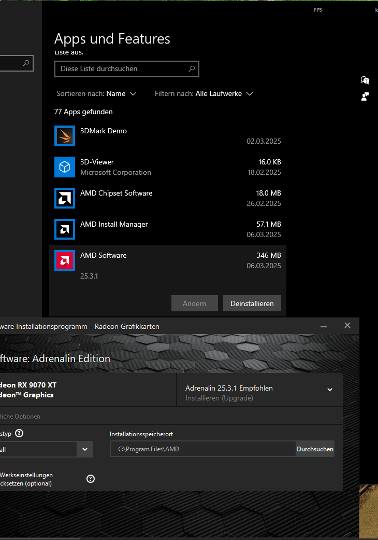Close the AMD installer window

(347, 325)
